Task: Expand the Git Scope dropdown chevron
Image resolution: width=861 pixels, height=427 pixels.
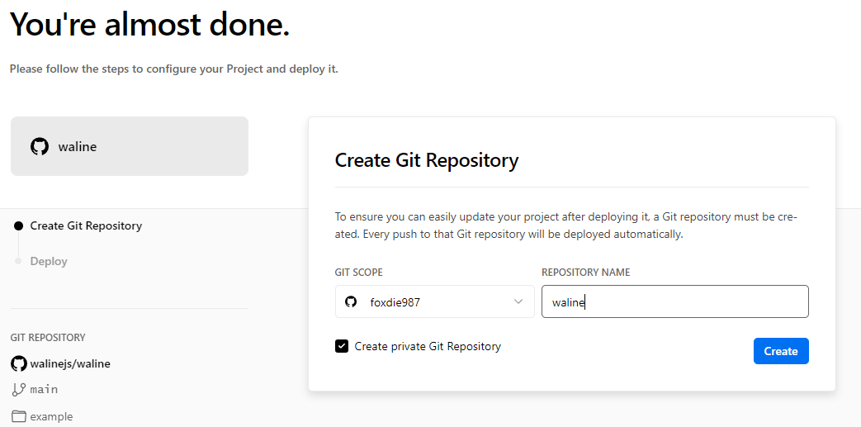Action: click(x=518, y=301)
